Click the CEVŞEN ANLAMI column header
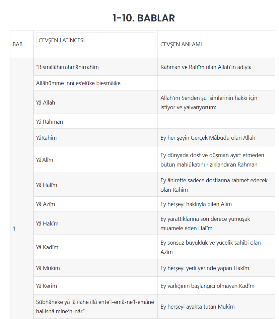The width and height of the screenshot is (279, 319). tap(181, 44)
